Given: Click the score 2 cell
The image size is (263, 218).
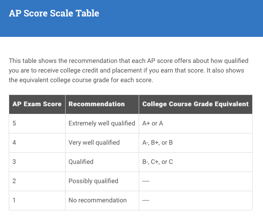Looking at the screenshot, I should click(37, 181).
